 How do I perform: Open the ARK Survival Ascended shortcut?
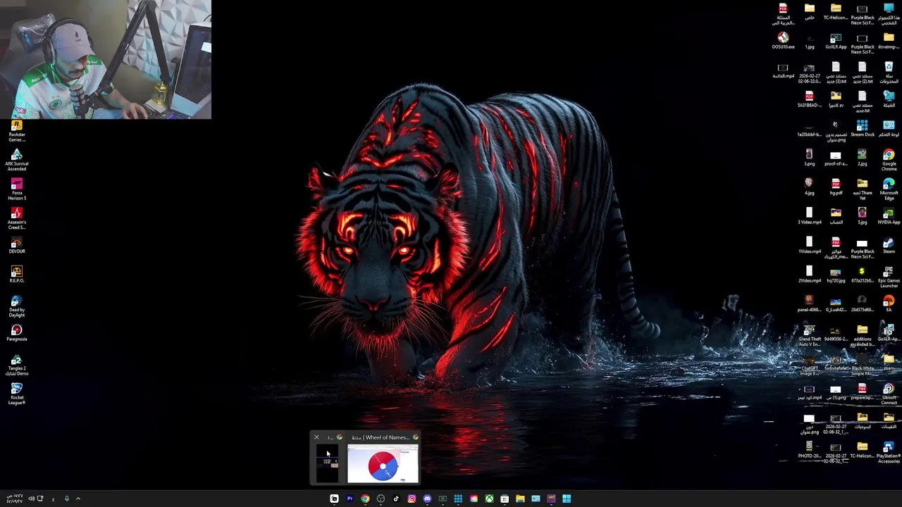tap(17, 161)
